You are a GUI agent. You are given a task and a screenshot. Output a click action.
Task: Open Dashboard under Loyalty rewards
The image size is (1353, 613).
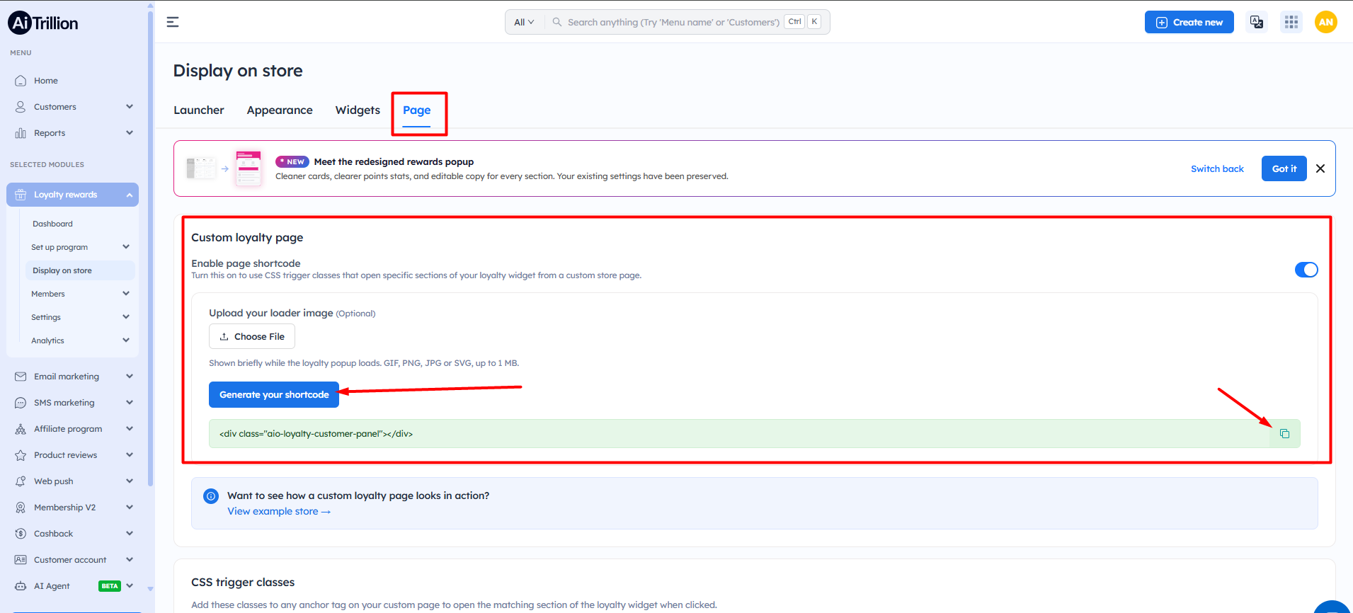point(52,224)
